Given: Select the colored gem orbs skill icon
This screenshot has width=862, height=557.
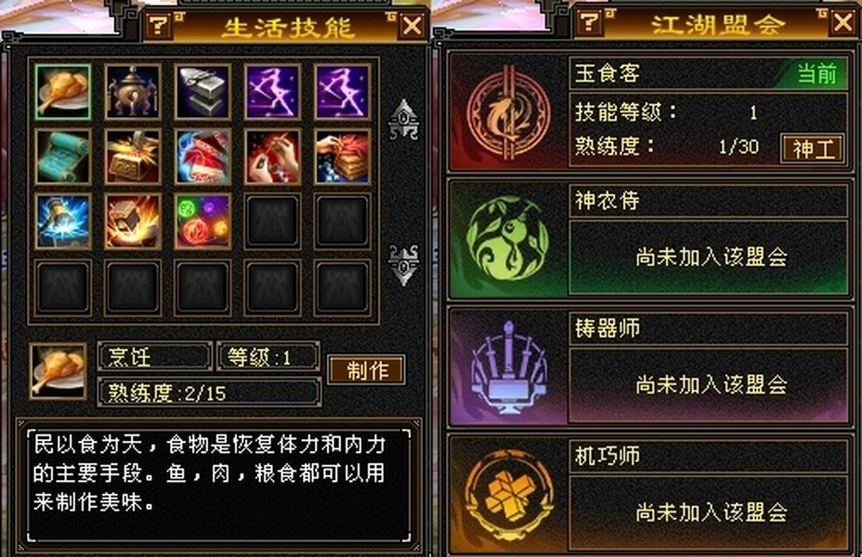Looking at the screenshot, I should pyautogui.click(x=202, y=221).
